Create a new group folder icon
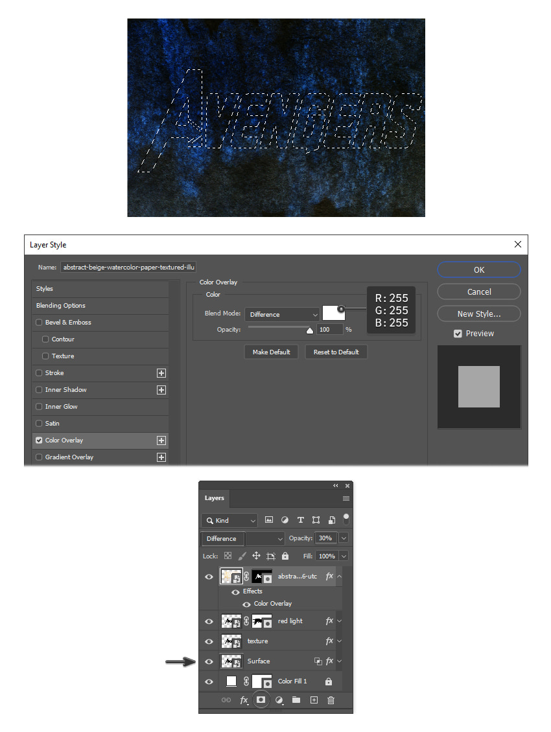This screenshot has height=732, width=551. point(296,700)
